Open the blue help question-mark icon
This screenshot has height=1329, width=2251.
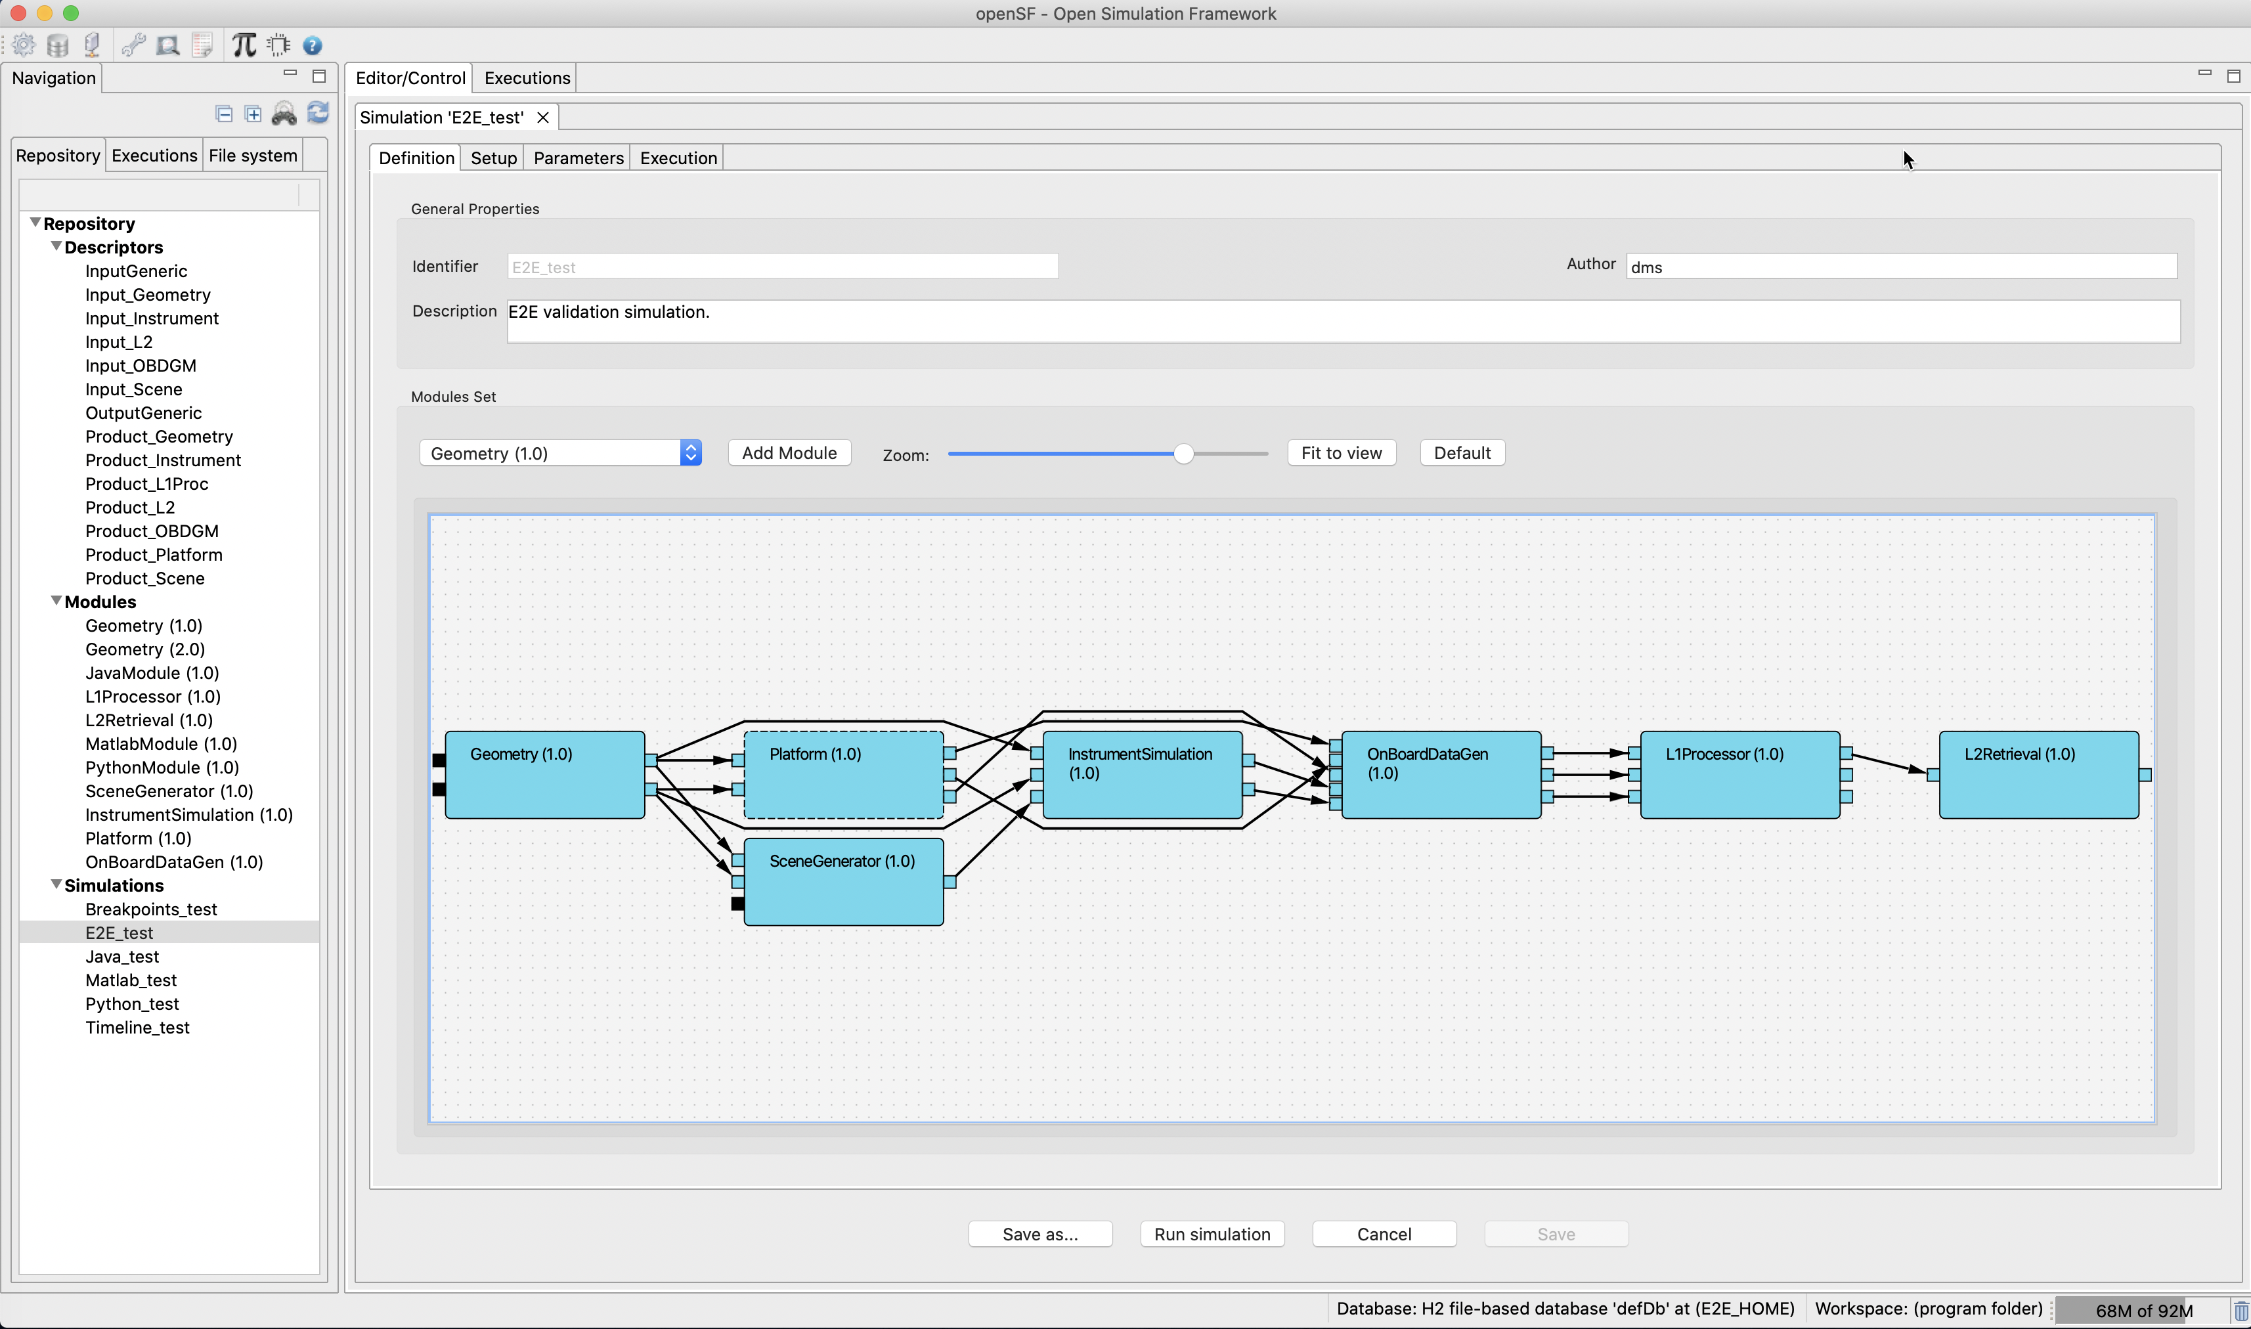click(313, 45)
